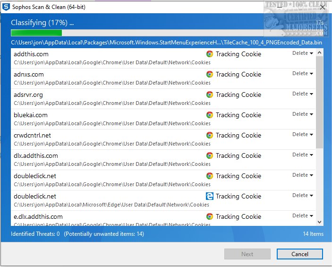Select the addthis.com entry name
332x267 pixels.
click(31, 54)
